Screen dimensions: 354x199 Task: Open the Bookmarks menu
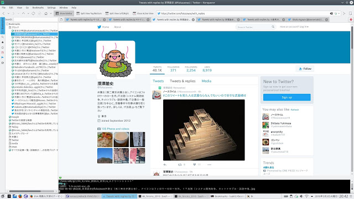38,8
